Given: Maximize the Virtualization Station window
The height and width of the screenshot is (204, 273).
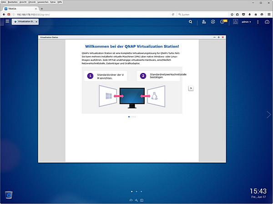Looking at the screenshot, I should click(x=219, y=37).
